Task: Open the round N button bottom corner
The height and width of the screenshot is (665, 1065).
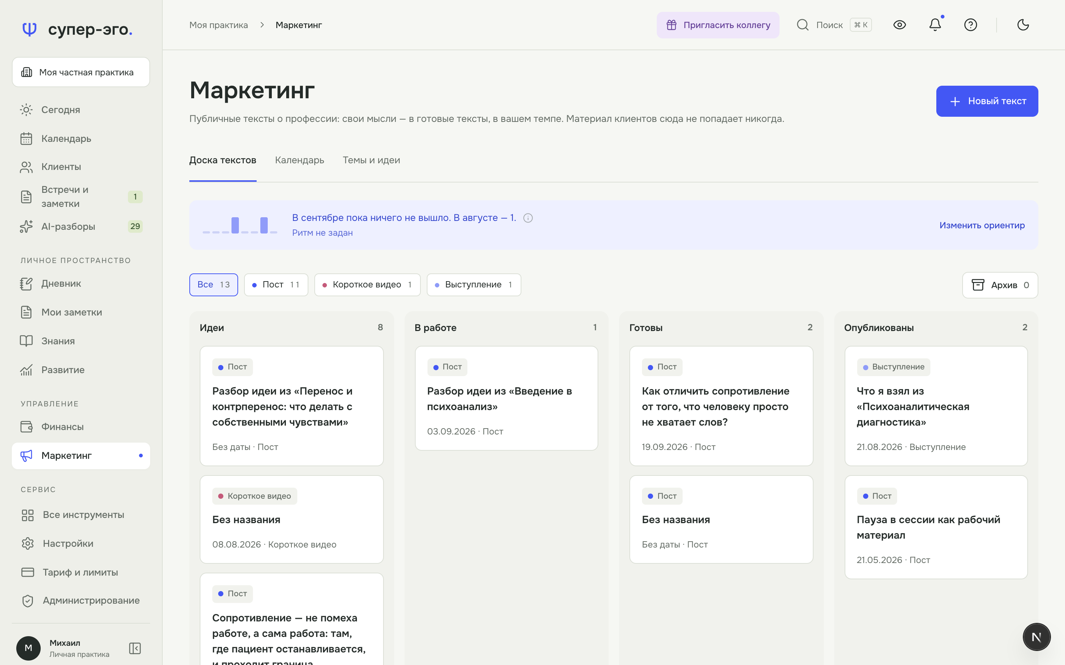Action: coord(1037,637)
